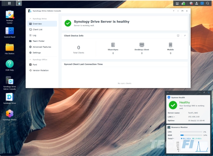Click the Desktop client monitor icon

(x=142, y=45)
